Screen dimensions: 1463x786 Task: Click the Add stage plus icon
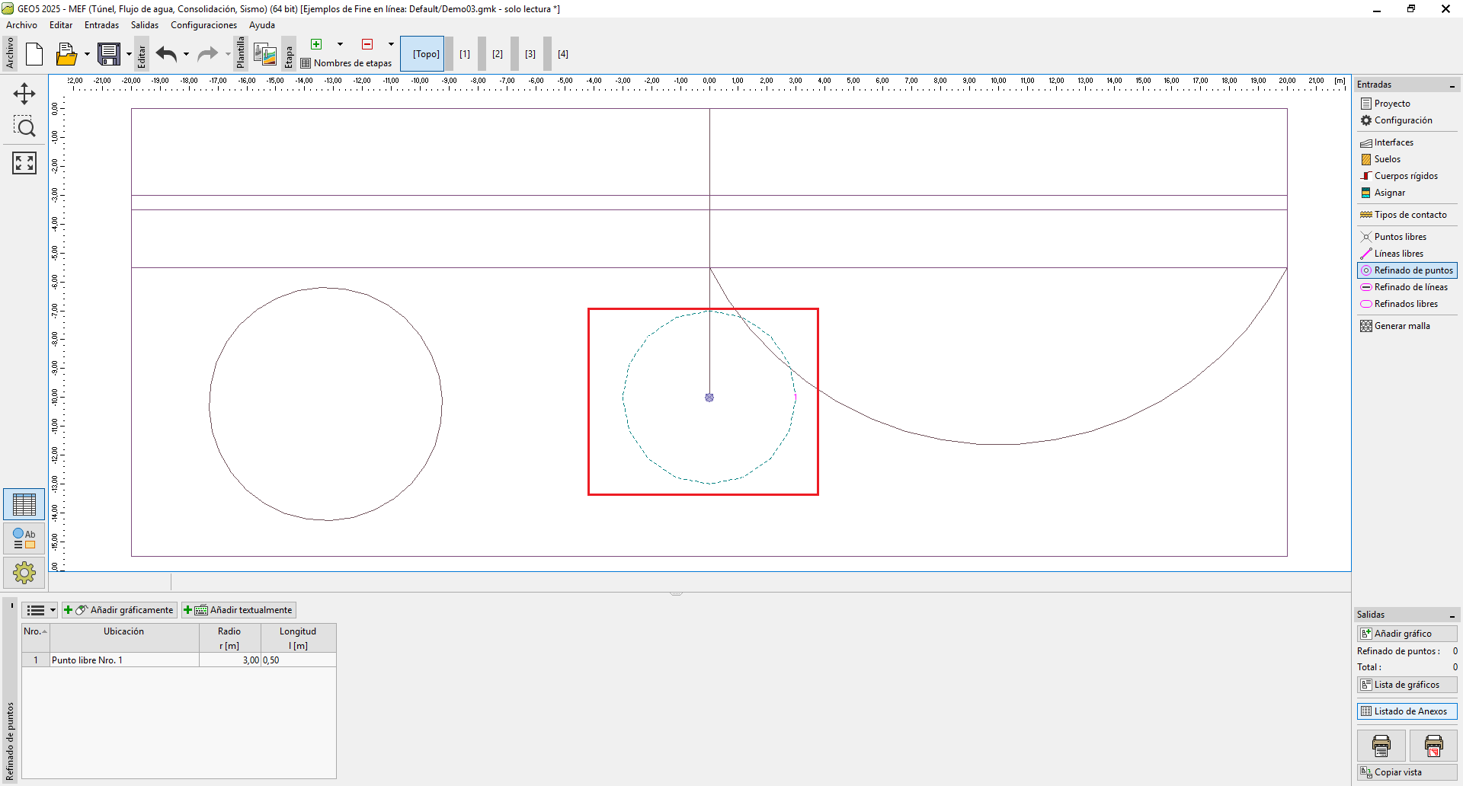pos(316,44)
